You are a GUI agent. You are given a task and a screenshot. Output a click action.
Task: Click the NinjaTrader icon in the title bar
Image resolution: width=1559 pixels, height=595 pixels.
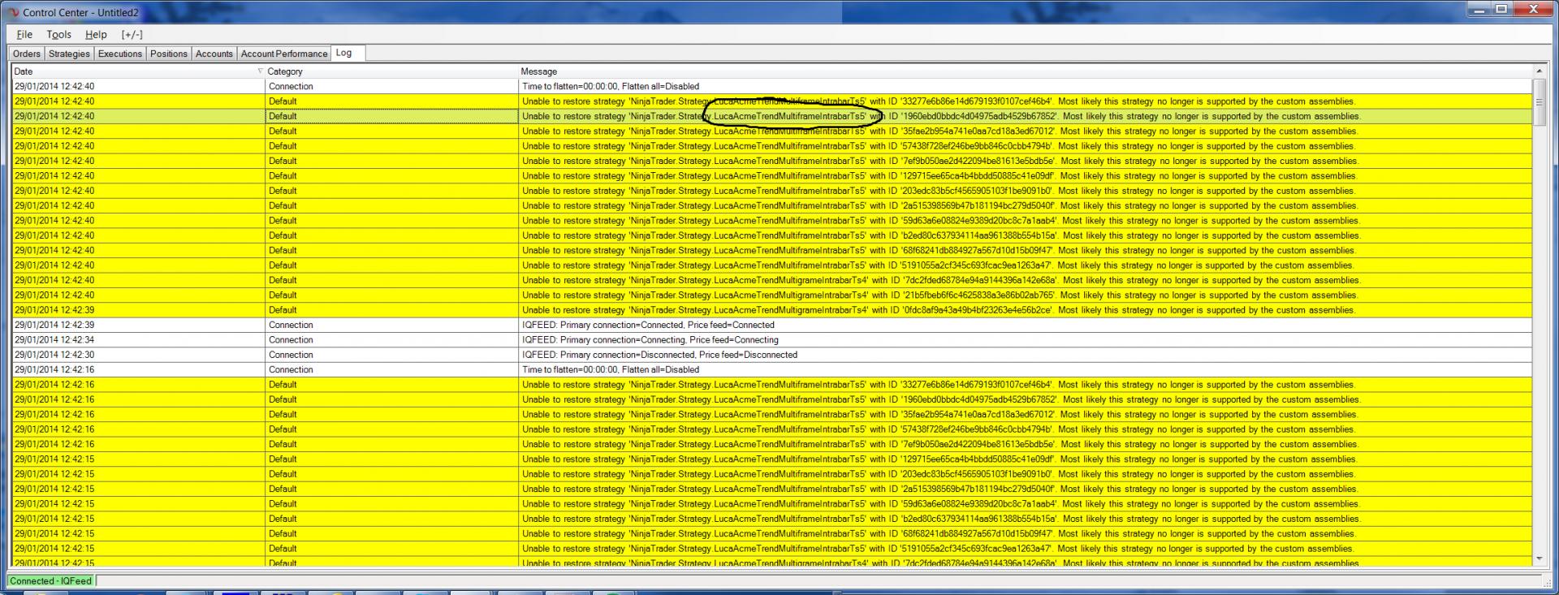tap(12, 12)
